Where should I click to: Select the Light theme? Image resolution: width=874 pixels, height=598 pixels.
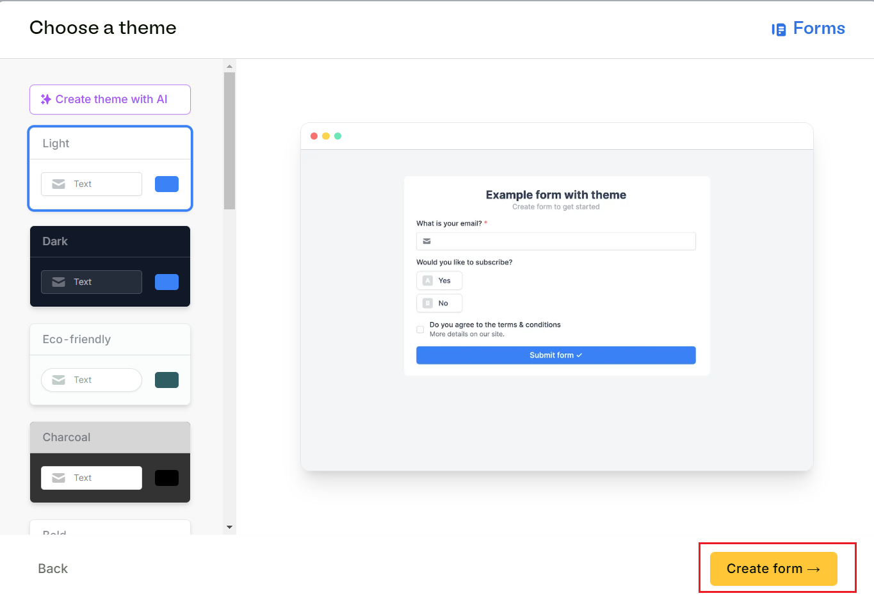click(x=110, y=168)
